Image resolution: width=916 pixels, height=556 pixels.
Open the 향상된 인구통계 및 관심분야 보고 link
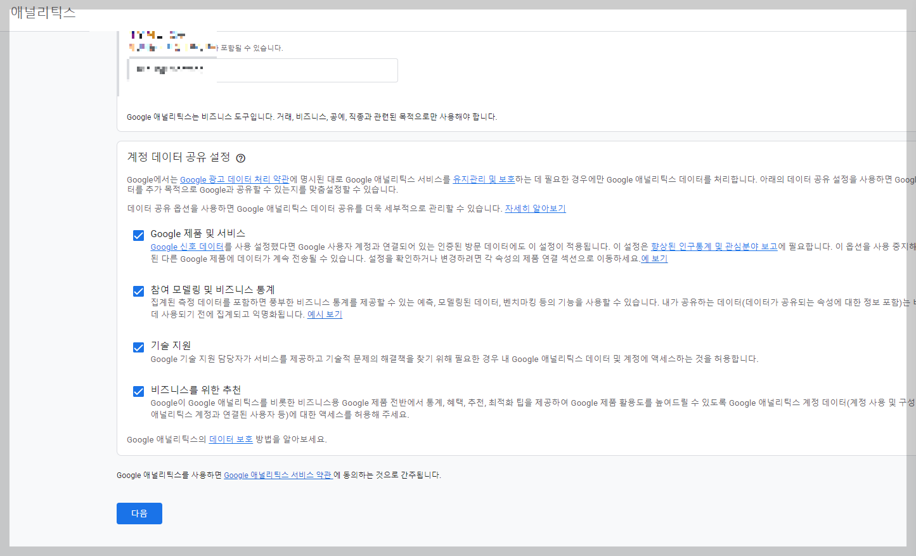coord(714,247)
